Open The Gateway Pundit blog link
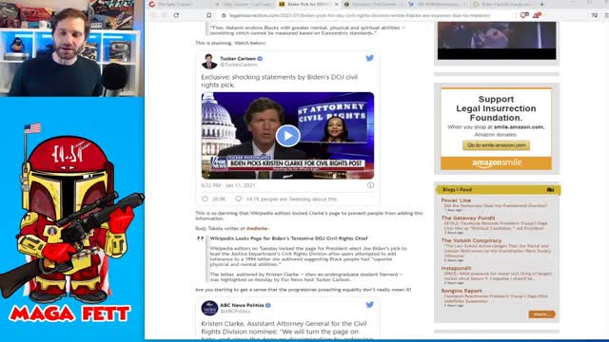The height and width of the screenshot is (342, 609). coord(468,218)
